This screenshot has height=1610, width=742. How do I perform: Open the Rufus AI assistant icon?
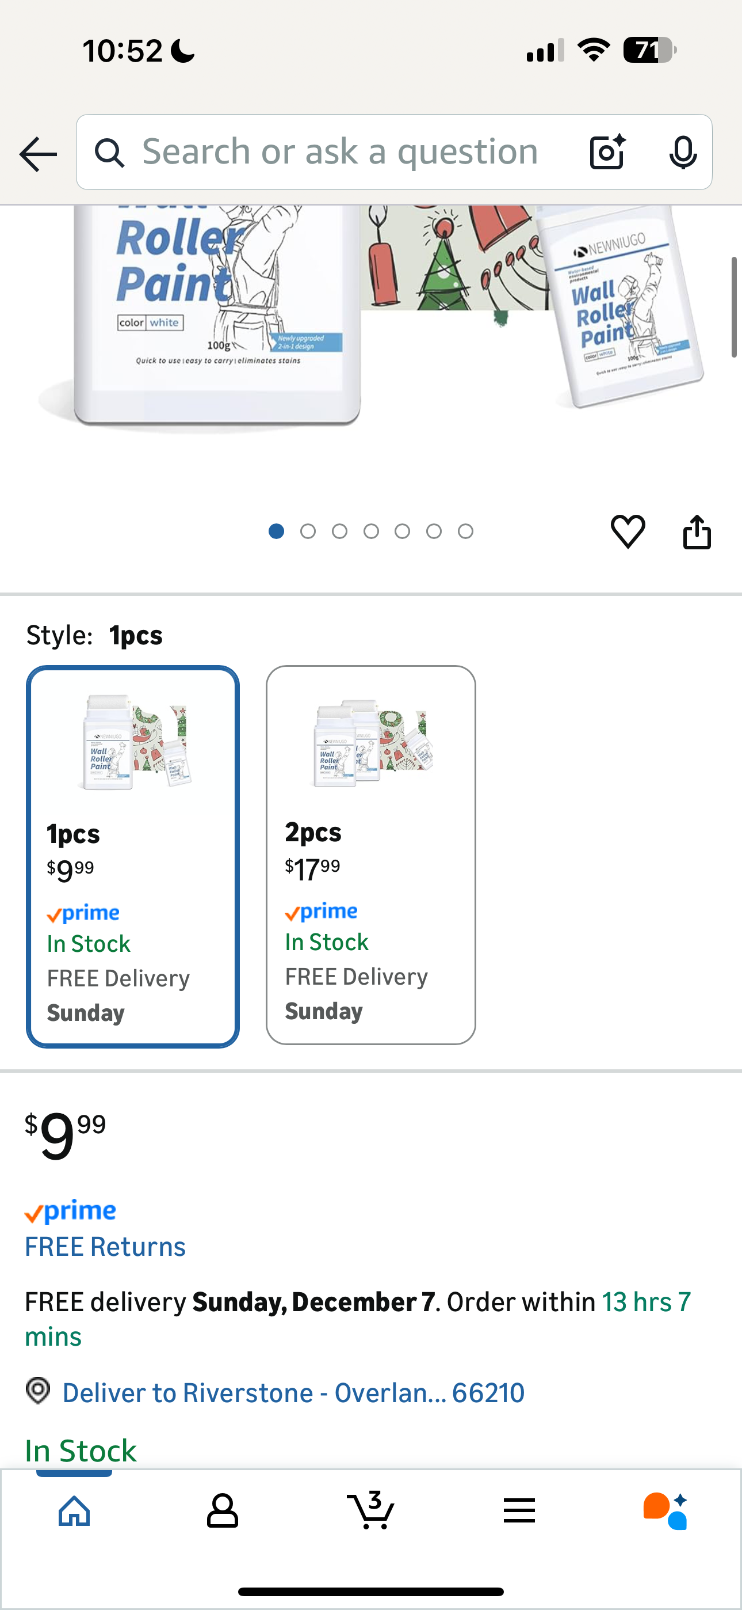(x=666, y=1512)
